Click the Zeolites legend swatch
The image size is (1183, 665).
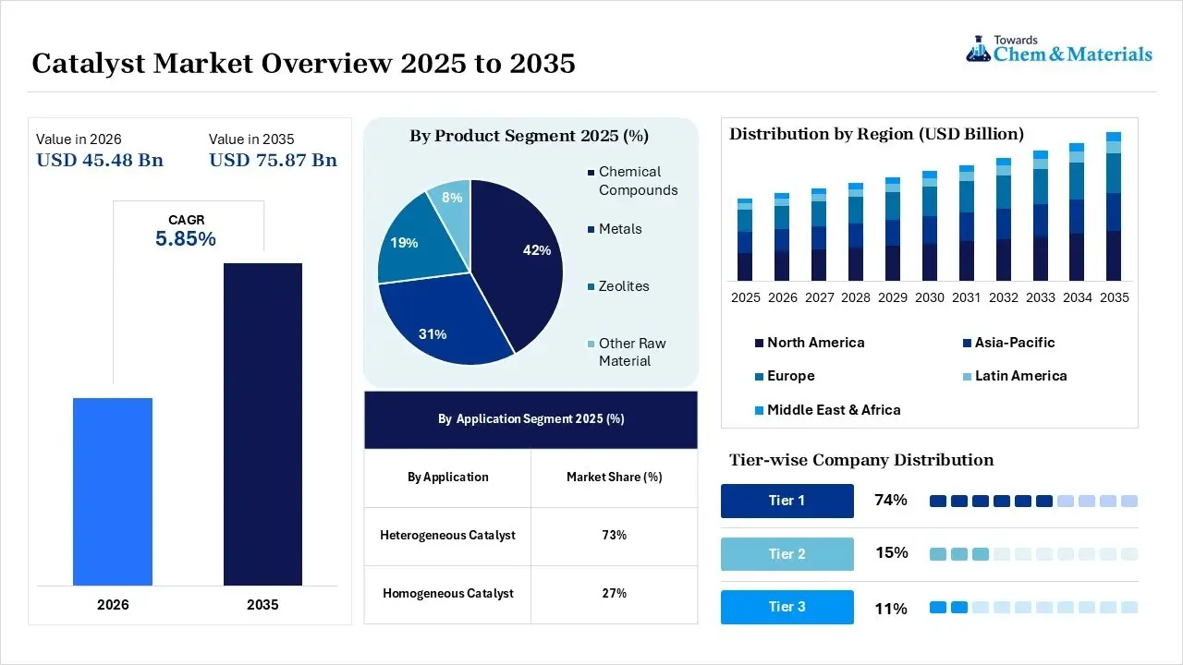pyautogui.click(x=591, y=287)
